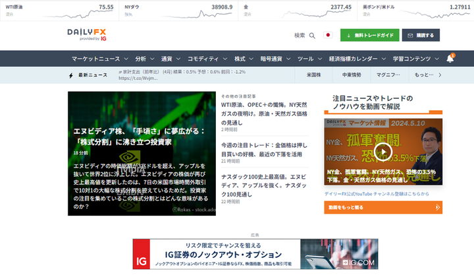Image resolution: width=474 pixels, height=277 pixels.
Task: Expand the 分析 menu chevron
Action: click(152, 59)
